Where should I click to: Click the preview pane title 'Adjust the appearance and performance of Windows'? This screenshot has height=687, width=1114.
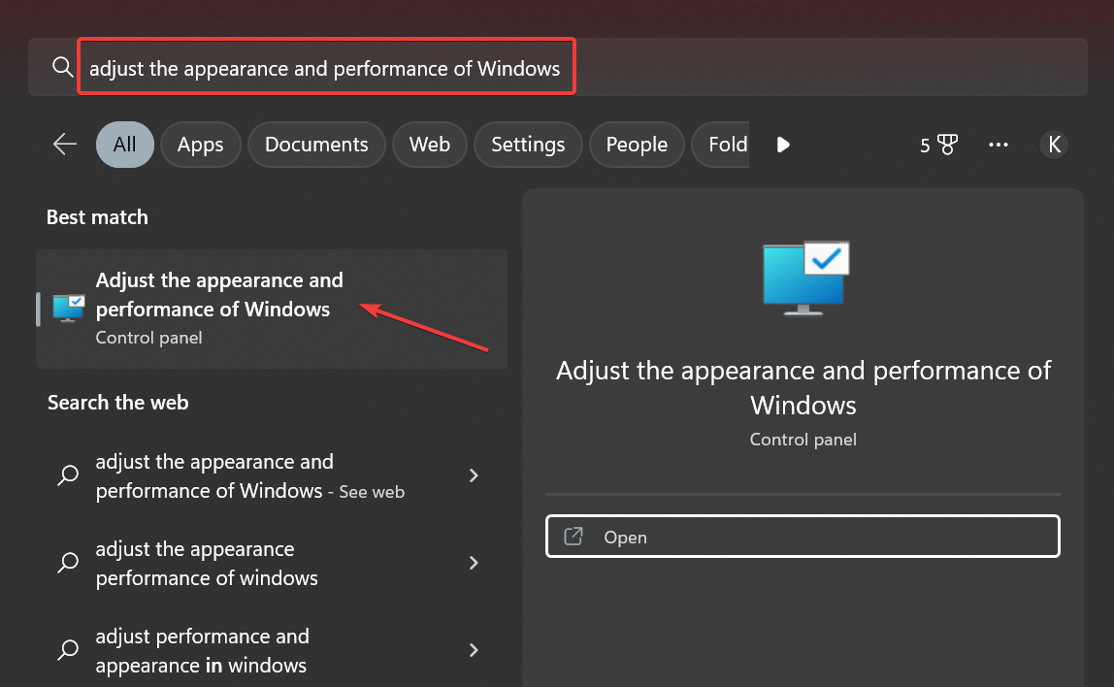click(803, 387)
